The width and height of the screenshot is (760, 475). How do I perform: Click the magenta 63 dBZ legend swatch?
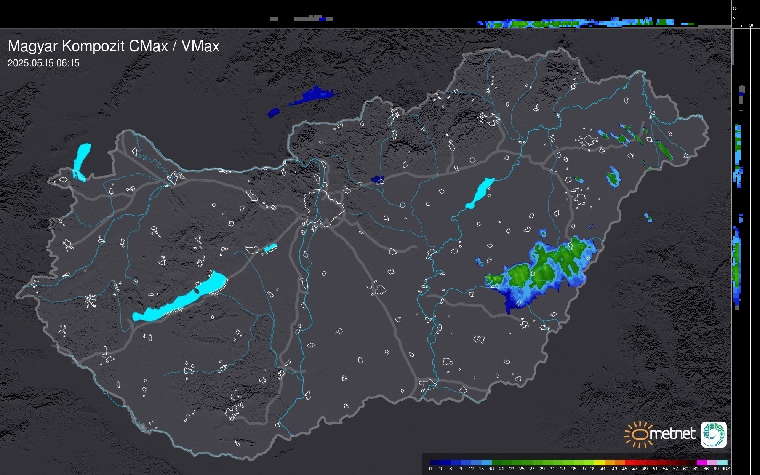701,462
